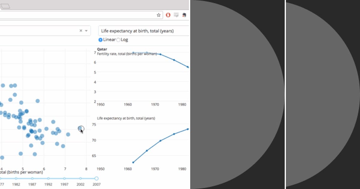This screenshot has width=360, height=189.
Task: Click the bookmark star in the address bar
Action: [158, 14]
